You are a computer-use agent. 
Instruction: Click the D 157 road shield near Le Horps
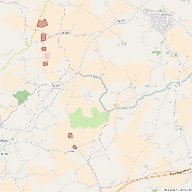point(121,21)
